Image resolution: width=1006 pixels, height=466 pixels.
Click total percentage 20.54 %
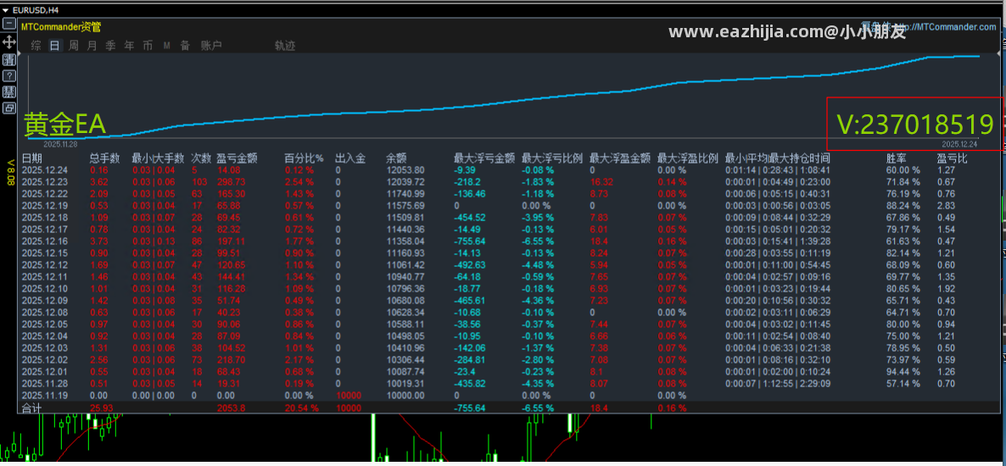coord(301,408)
